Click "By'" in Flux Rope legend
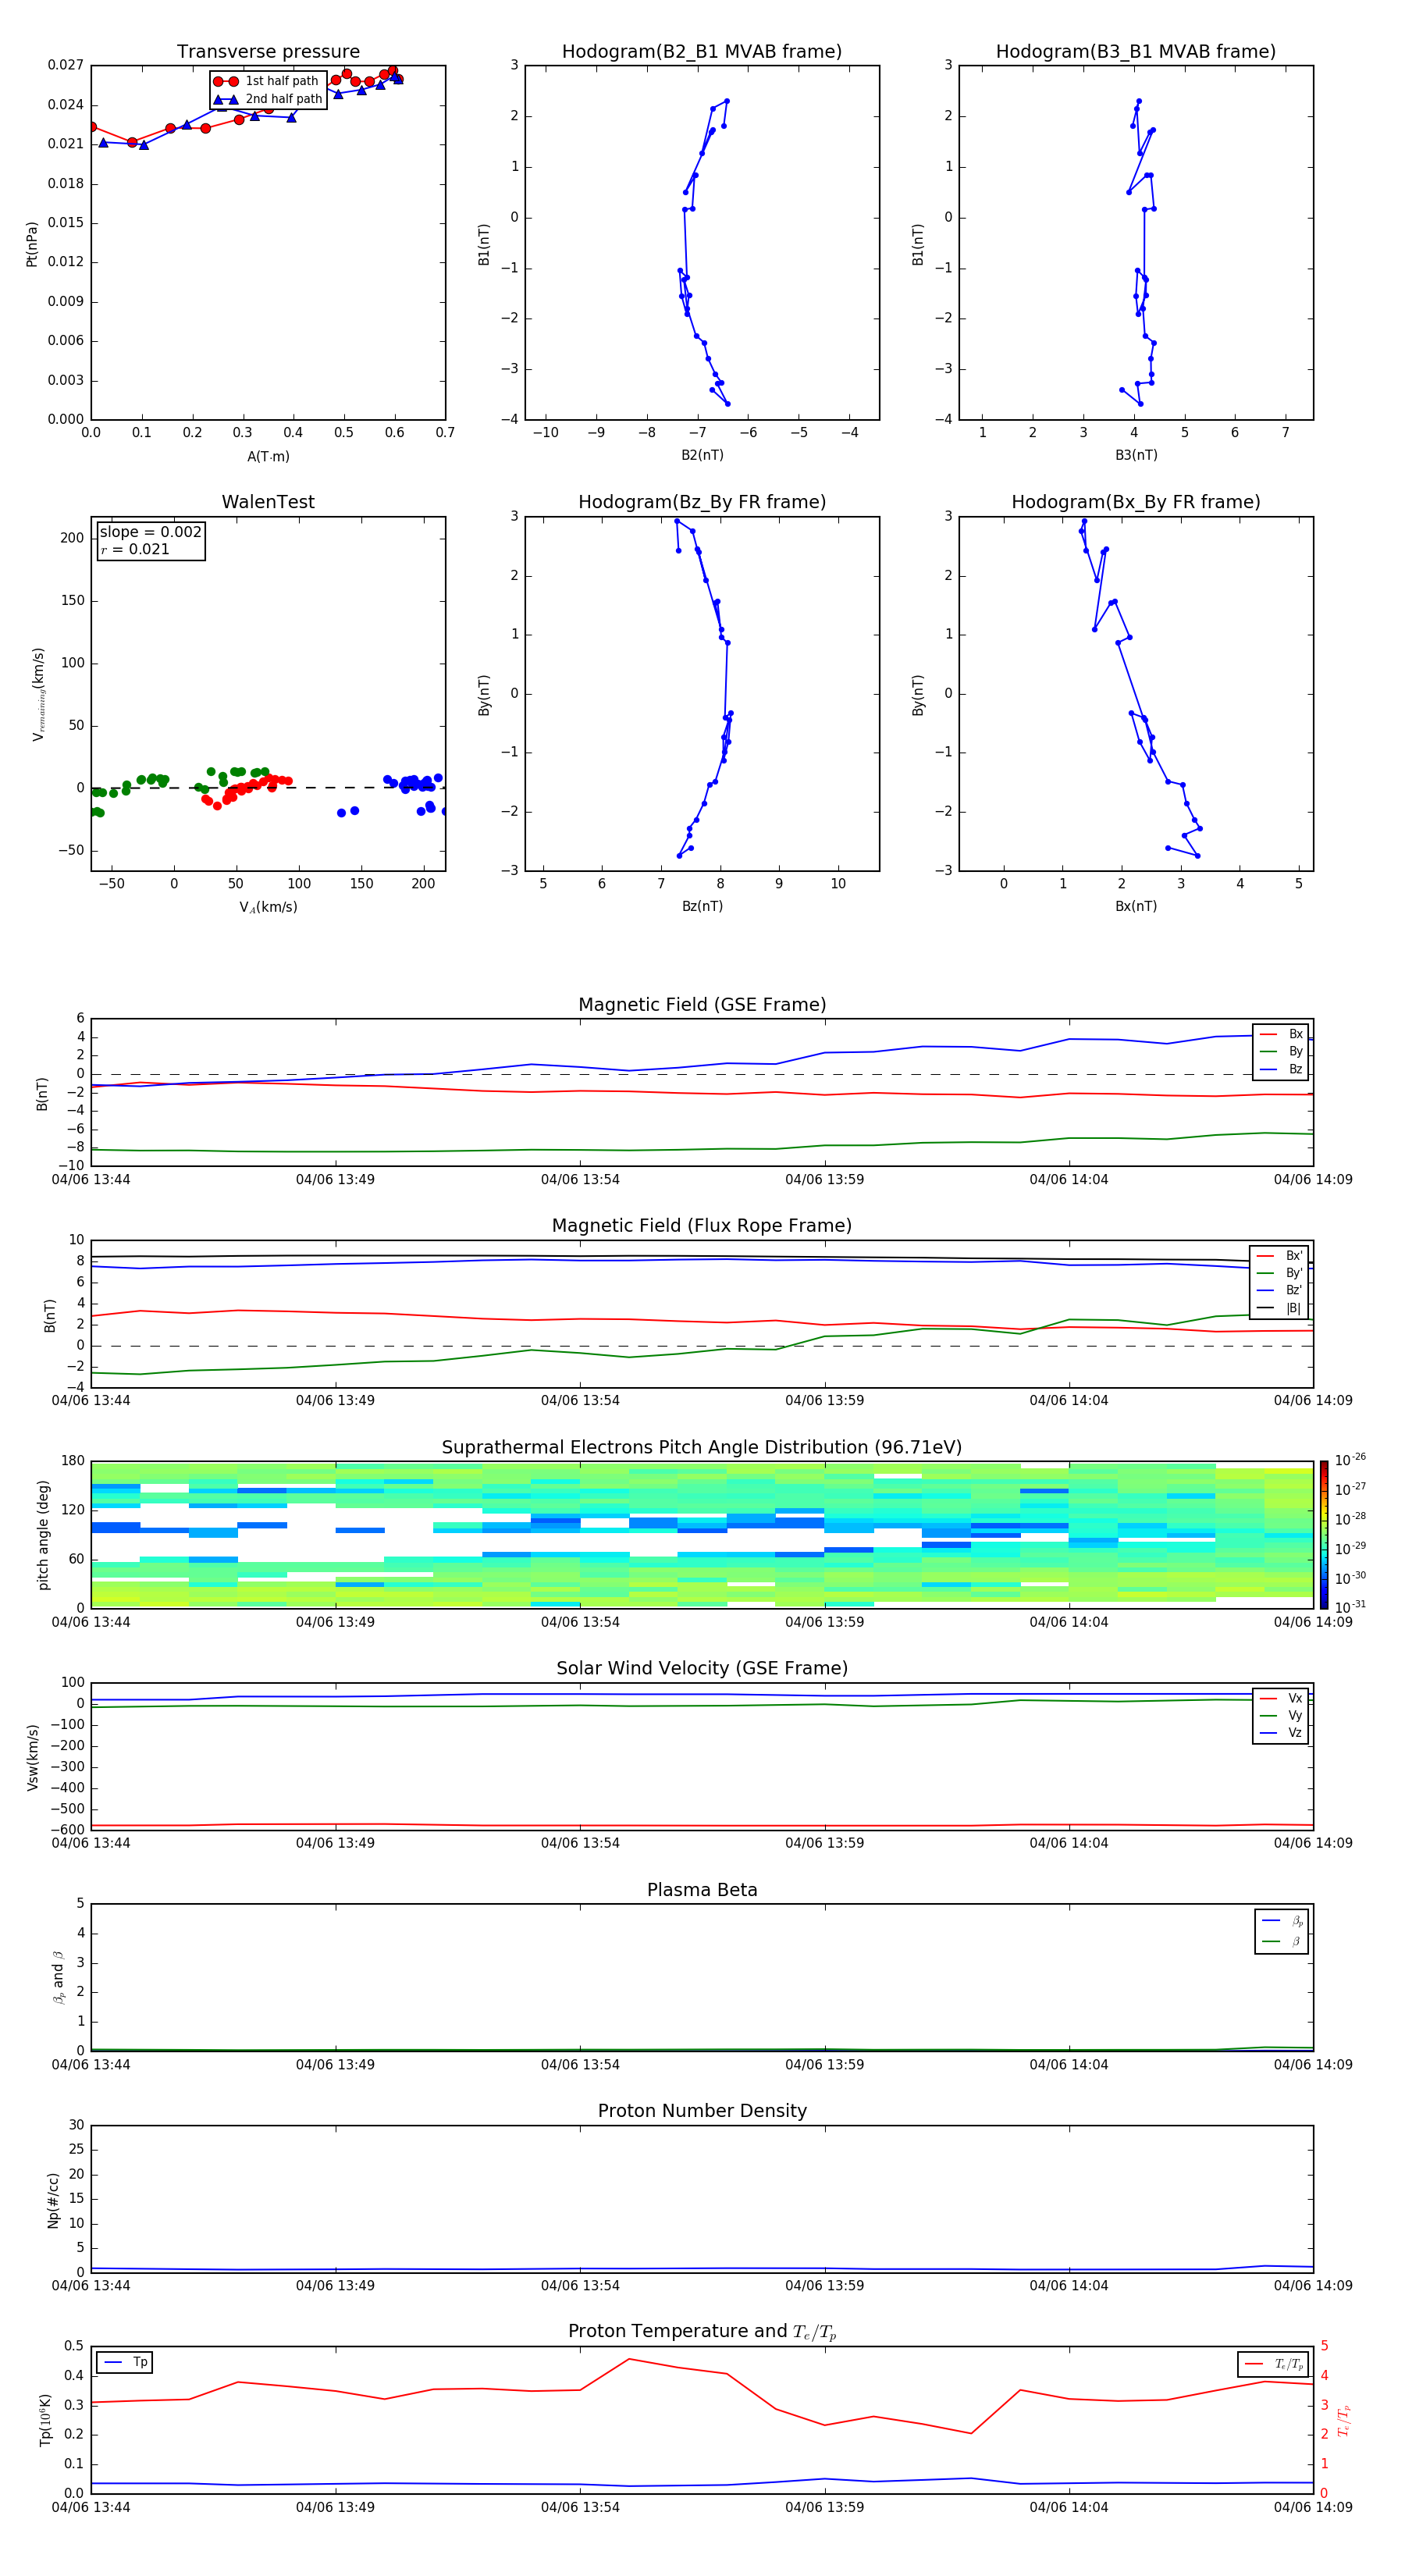This screenshot has height=2576, width=1405. point(1294,1273)
